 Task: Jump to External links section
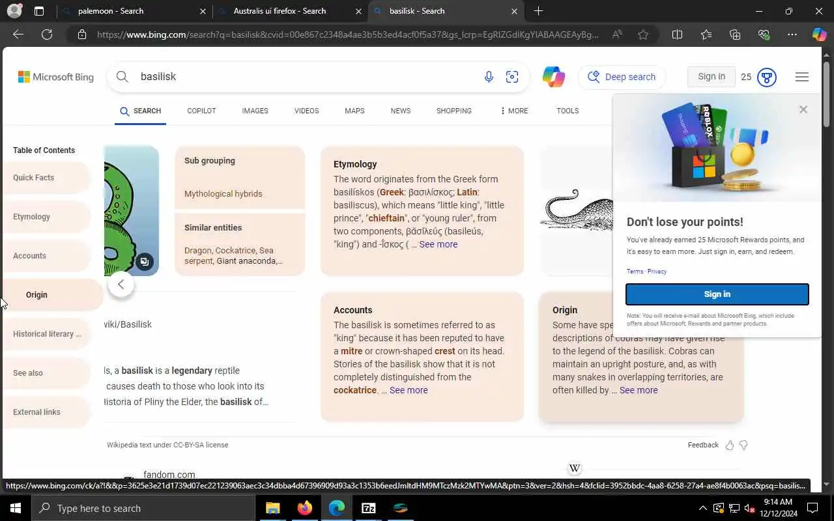coord(46,412)
